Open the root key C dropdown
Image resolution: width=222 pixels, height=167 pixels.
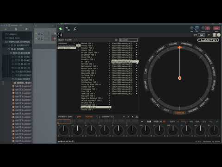(x=98, y=117)
